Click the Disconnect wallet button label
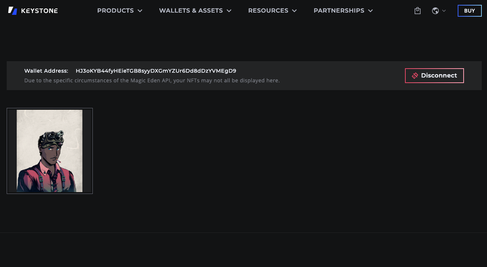 [x=439, y=76]
